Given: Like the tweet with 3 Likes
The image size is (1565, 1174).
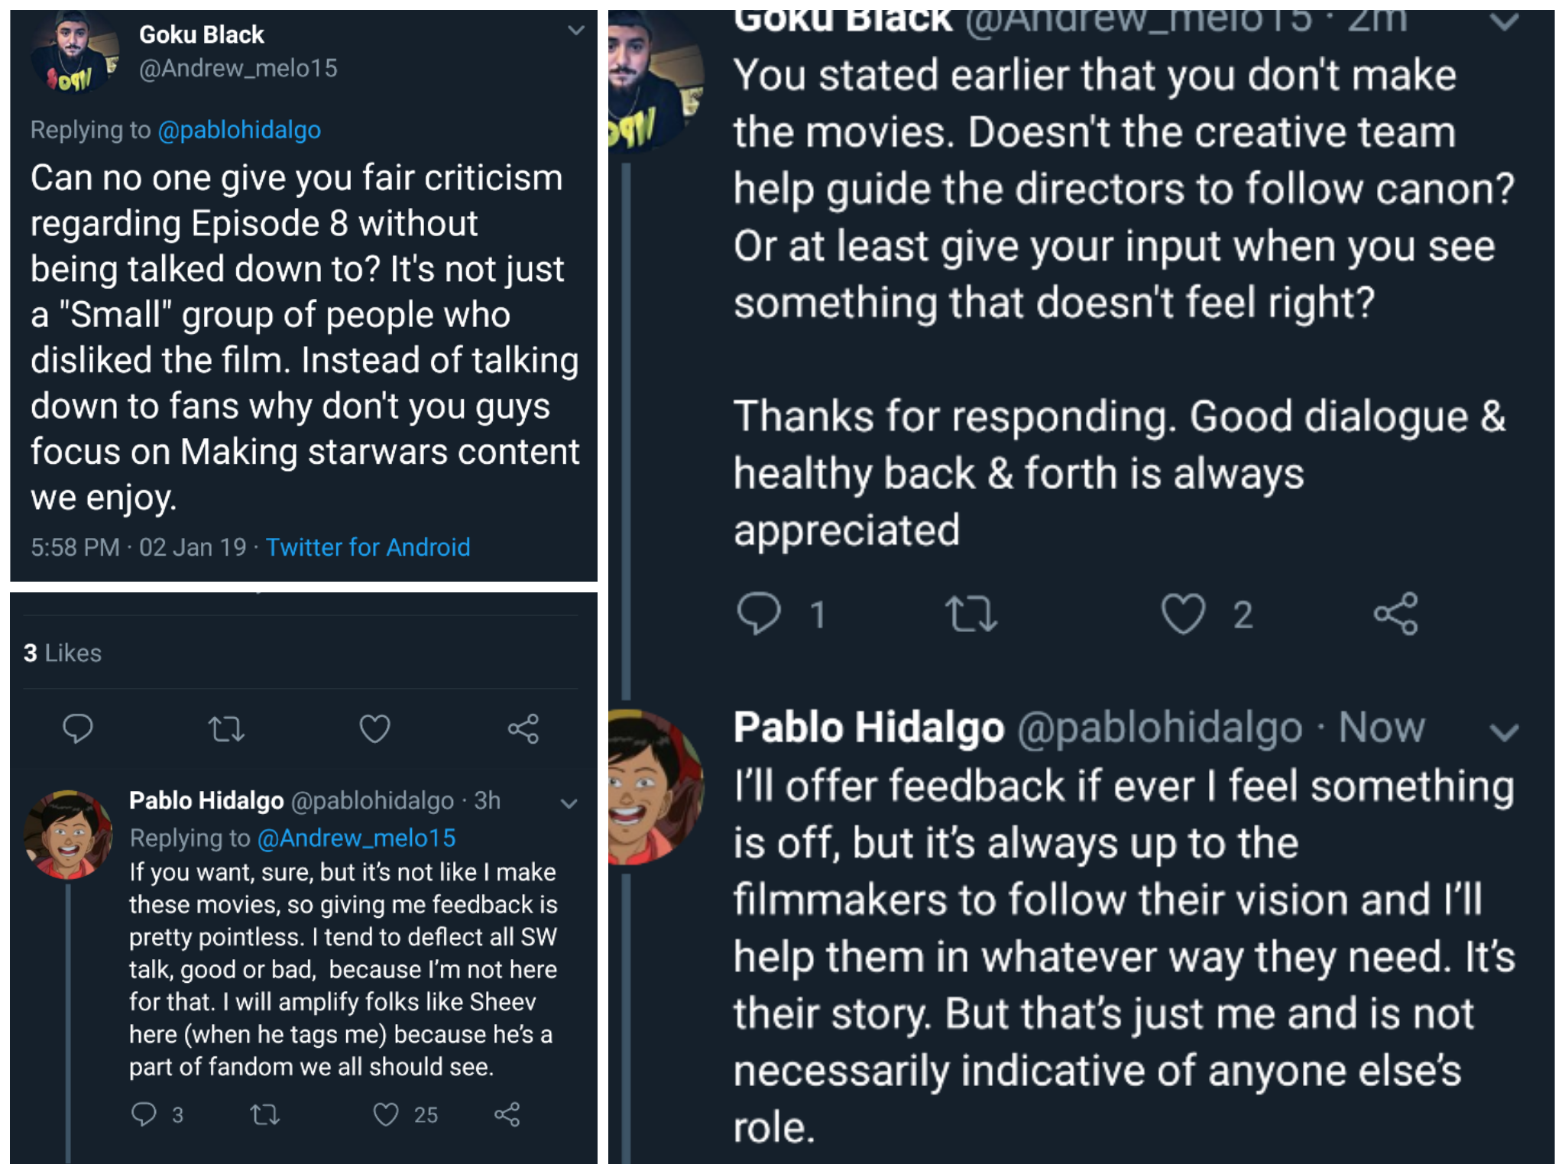Looking at the screenshot, I should pyautogui.click(x=374, y=728).
